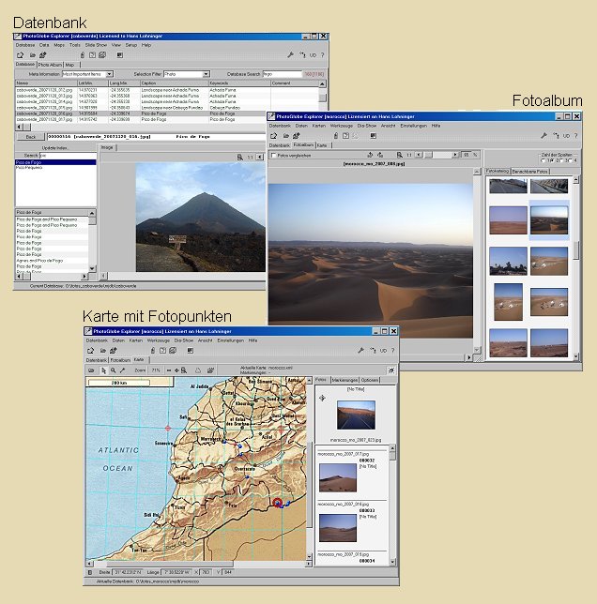Viewport: 597px width, 604px height.
Task: Select the highlighted dune thumbnail in Fotokatalog
Action: 548,219
